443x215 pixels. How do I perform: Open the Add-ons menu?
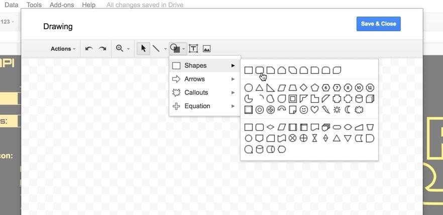60,5
